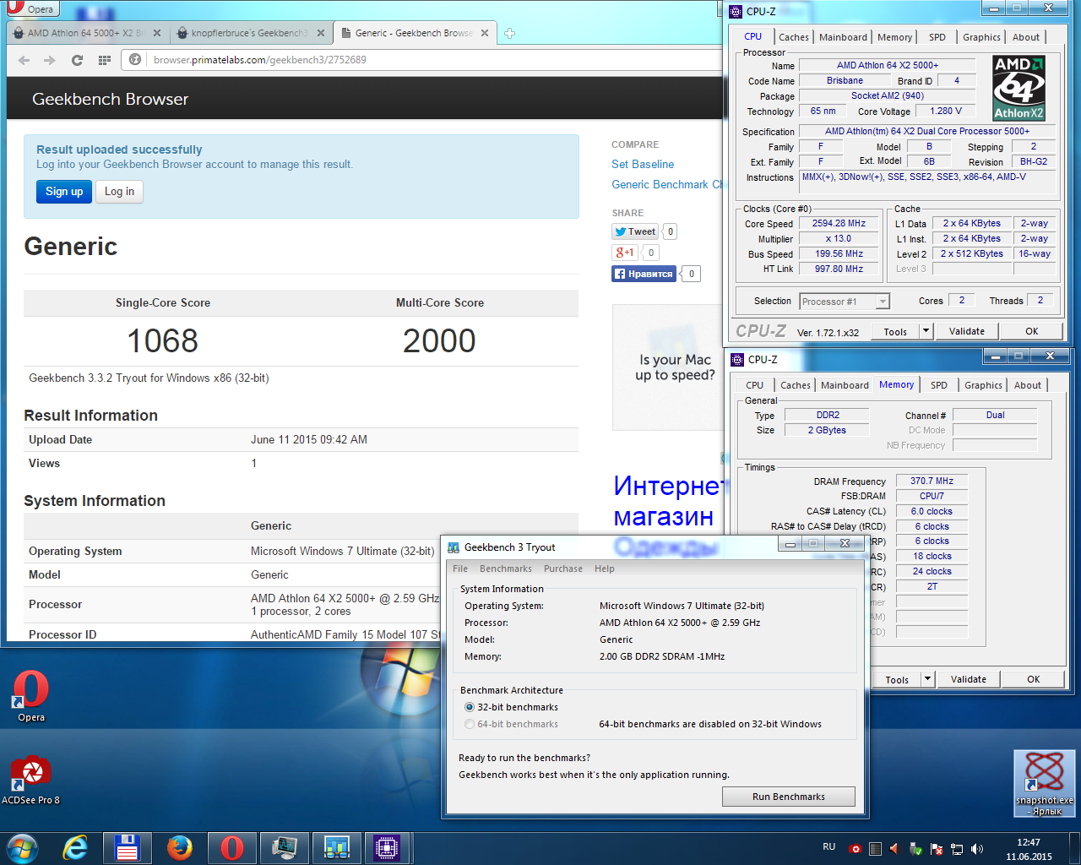Click Tools button in upper CPU-Z
The width and height of the screenshot is (1081, 865).
[x=895, y=331]
